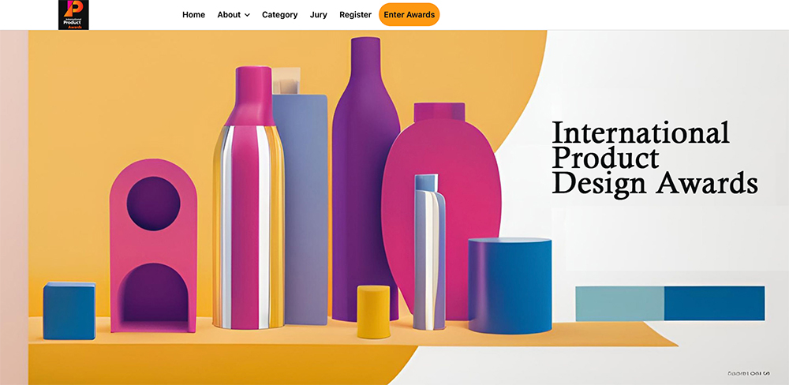Screen dimensions: 789x385
Task: Open the Register page
Action: click(x=355, y=14)
